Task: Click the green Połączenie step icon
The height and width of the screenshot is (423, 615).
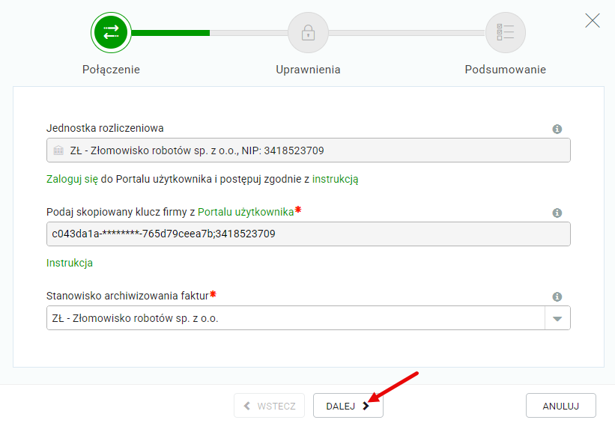Action: pos(111,32)
